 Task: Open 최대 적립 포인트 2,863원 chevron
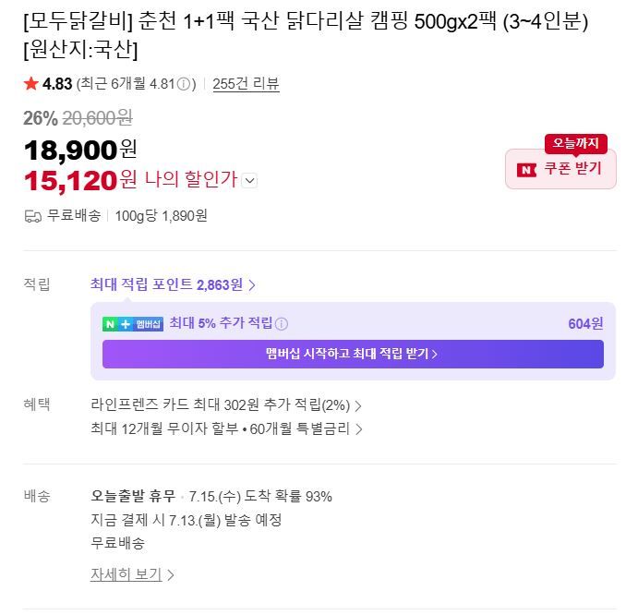(252, 285)
